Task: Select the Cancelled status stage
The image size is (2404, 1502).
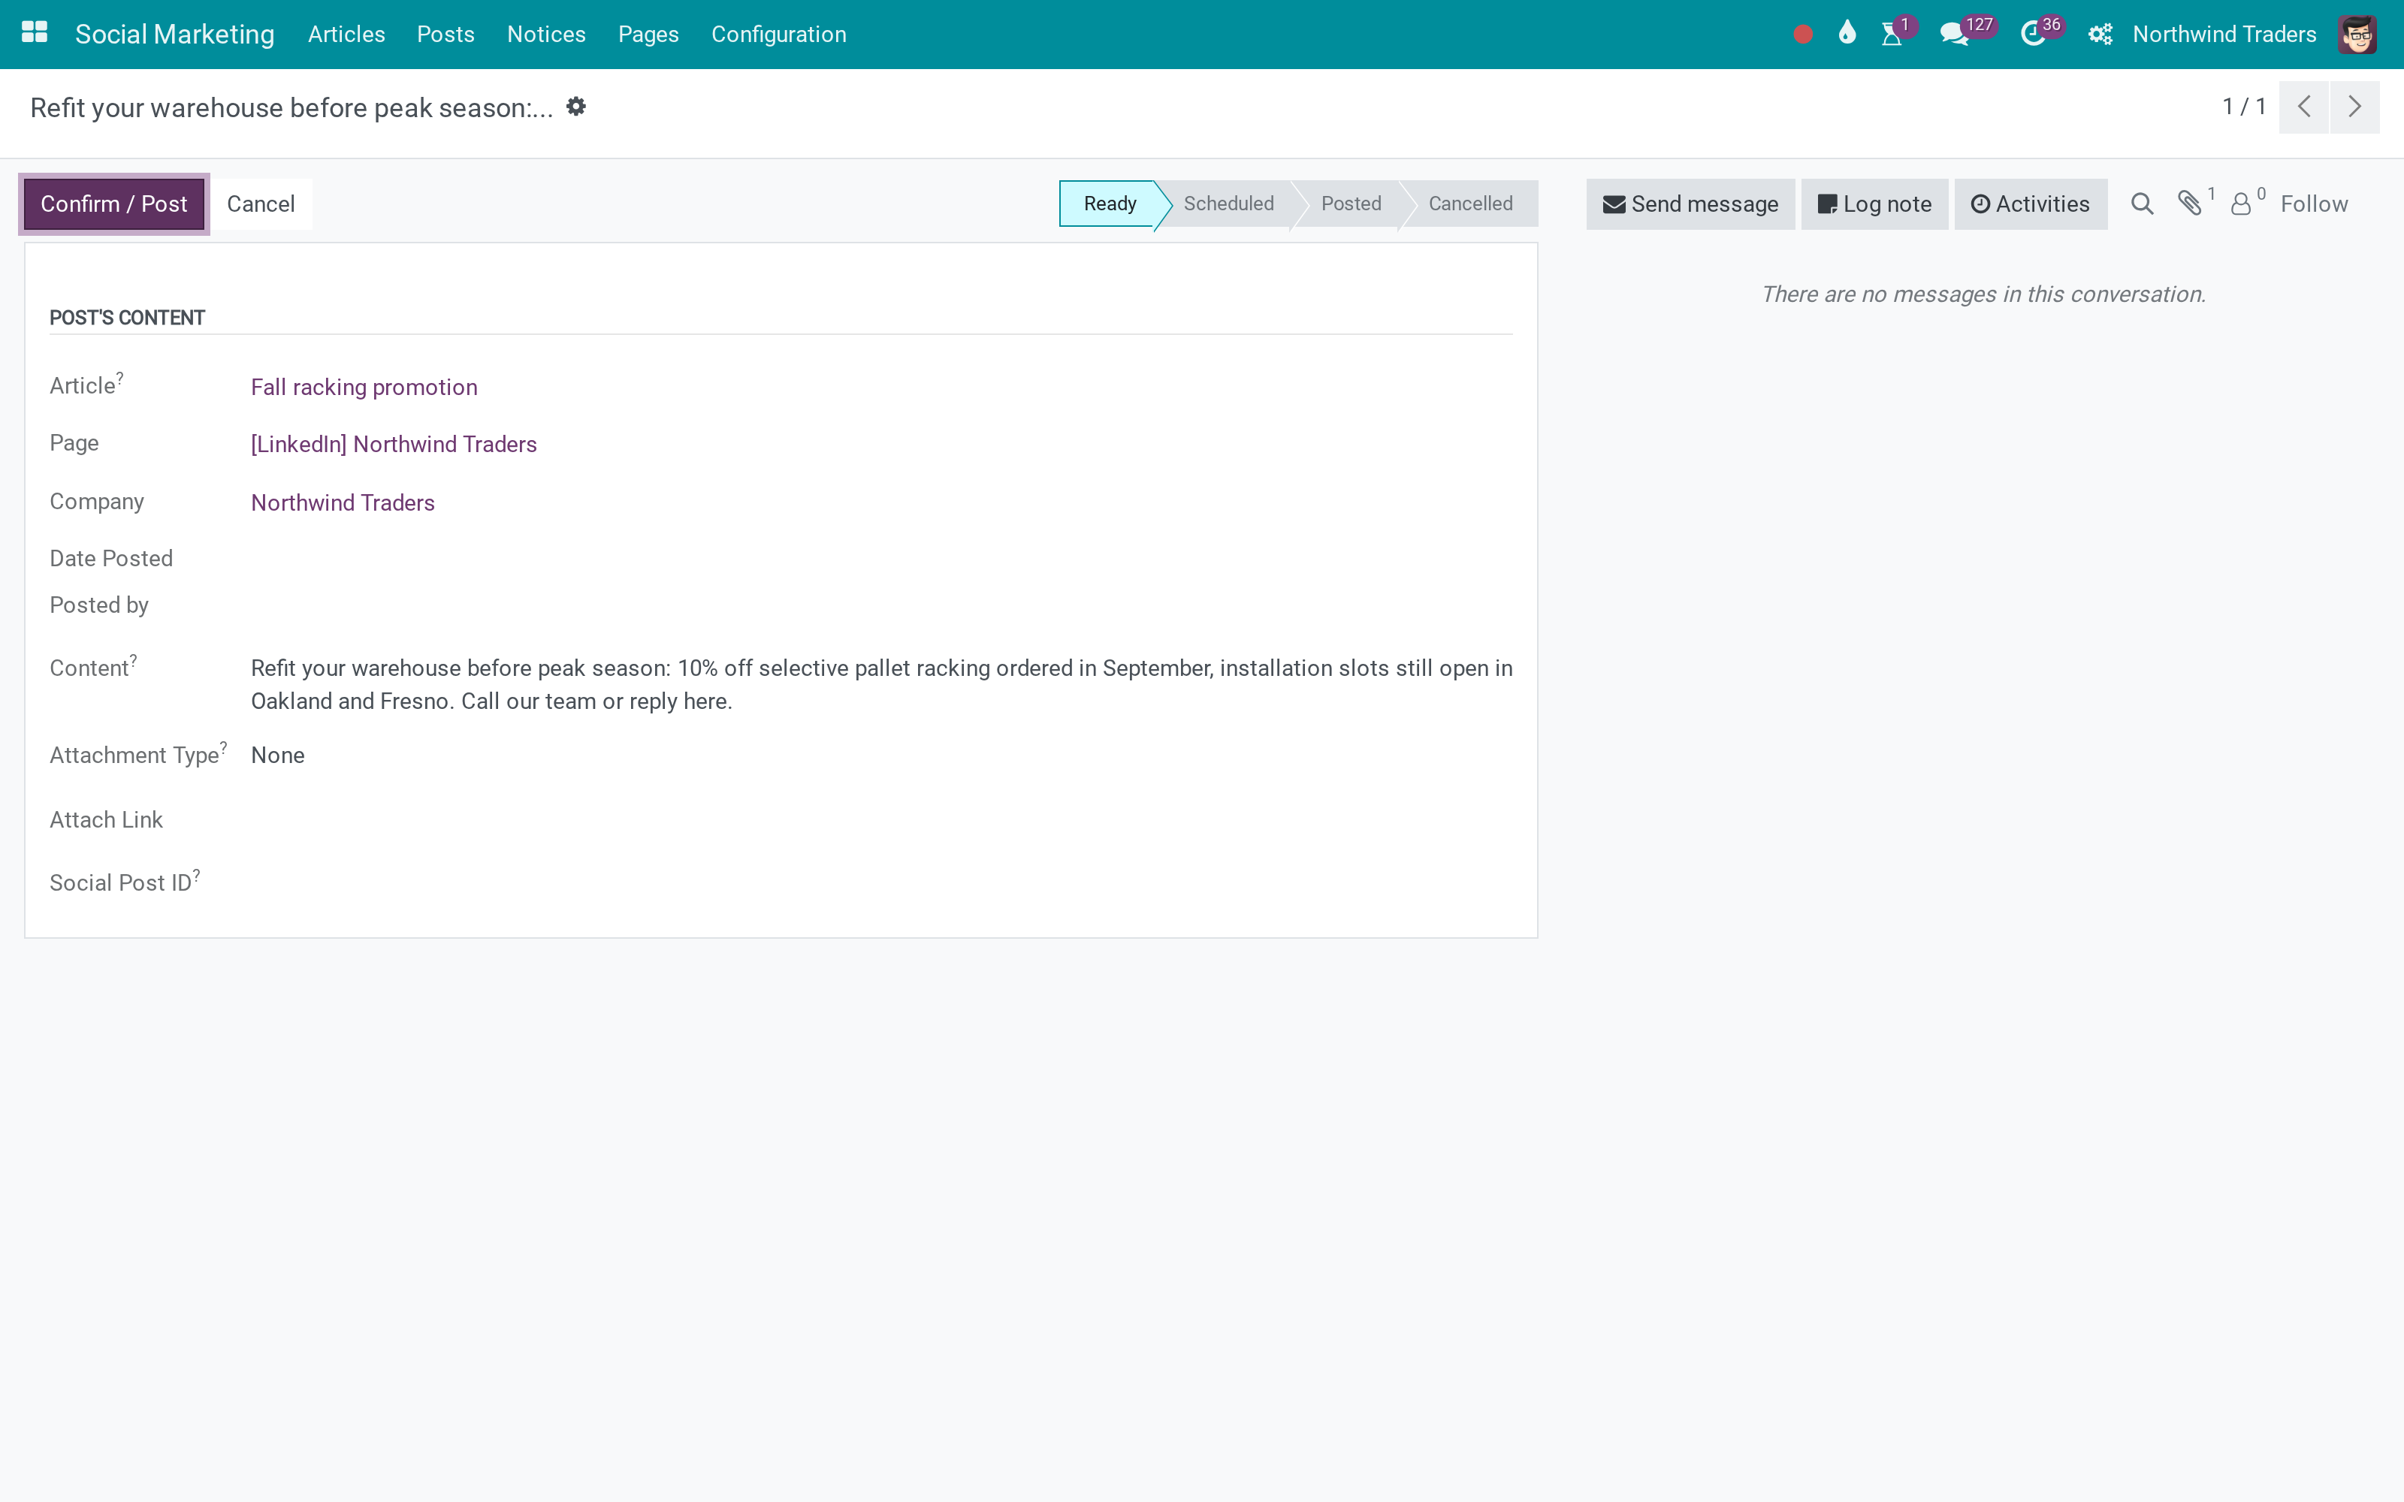Action: [1470, 204]
